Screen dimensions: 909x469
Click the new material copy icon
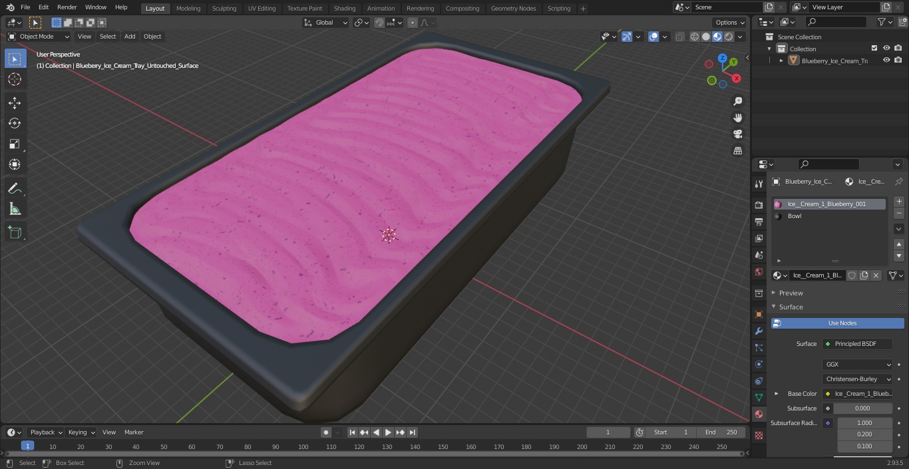click(x=864, y=275)
